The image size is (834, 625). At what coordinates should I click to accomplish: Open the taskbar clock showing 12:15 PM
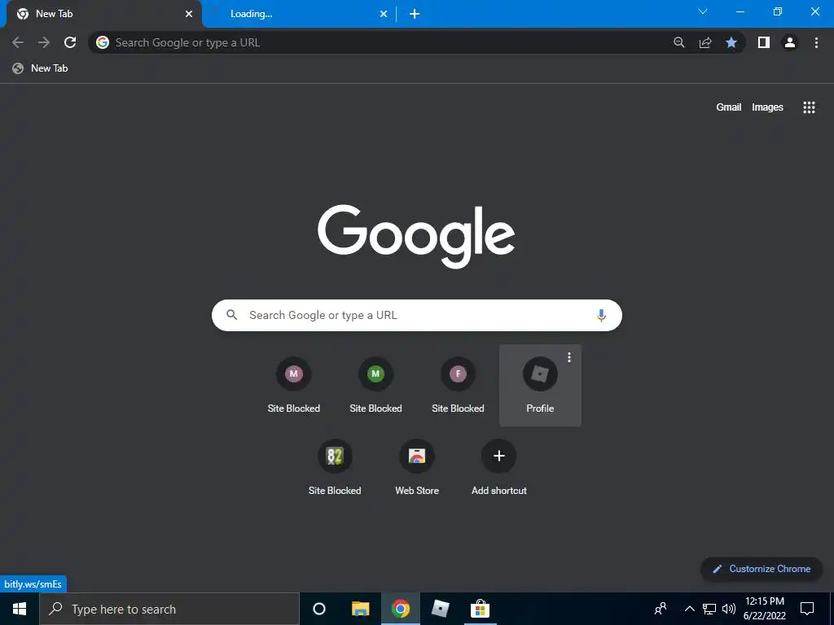click(765, 609)
